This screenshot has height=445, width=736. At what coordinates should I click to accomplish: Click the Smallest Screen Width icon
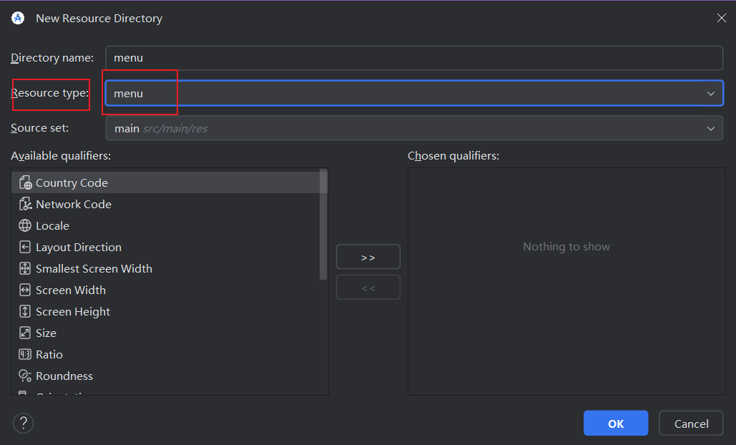coord(25,269)
